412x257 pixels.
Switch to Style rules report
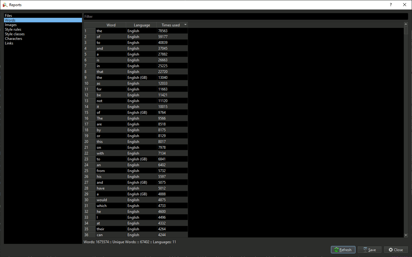point(43,29)
